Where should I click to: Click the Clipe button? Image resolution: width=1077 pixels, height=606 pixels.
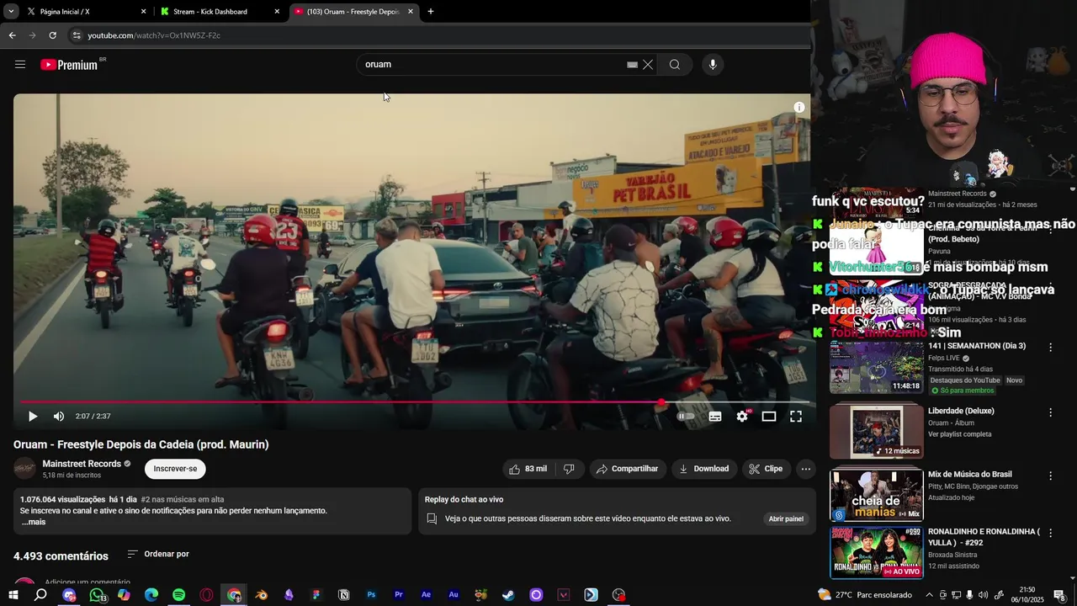(x=766, y=469)
